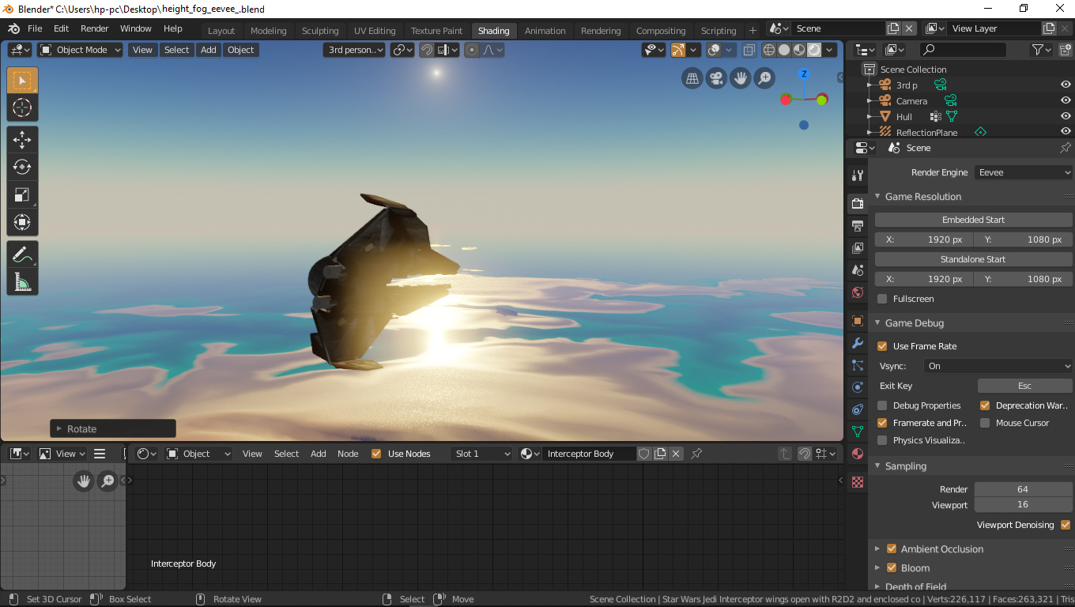This screenshot has height=607, width=1075.
Task: Choose the Rotate tool in toolbar
Action: pyautogui.click(x=22, y=167)
